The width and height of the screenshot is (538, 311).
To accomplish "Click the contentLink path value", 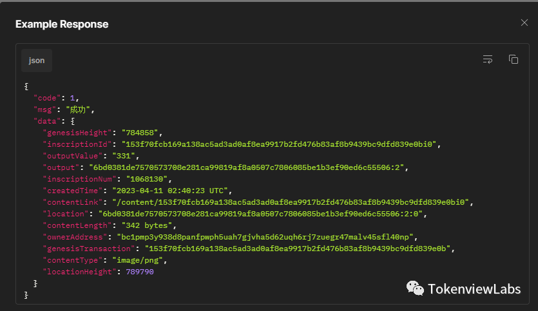I will [x=291, y=202].
